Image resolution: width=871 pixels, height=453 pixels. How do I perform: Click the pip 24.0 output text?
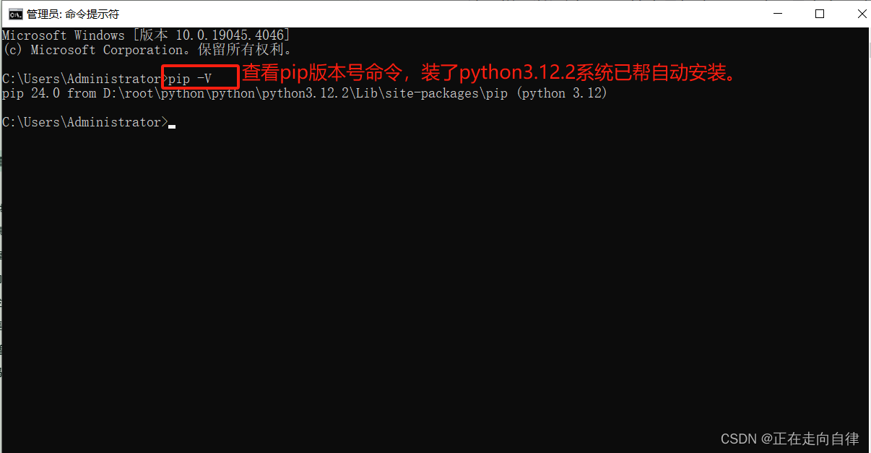tap(31, 93)
